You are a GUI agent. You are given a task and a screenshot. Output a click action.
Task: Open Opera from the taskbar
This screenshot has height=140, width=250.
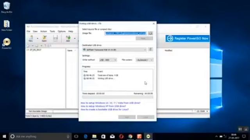pos(121,136)
